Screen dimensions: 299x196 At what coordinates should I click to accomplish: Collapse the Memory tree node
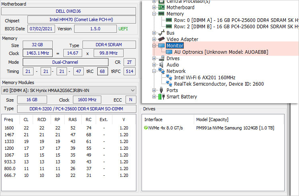click(x=155, y=14)
